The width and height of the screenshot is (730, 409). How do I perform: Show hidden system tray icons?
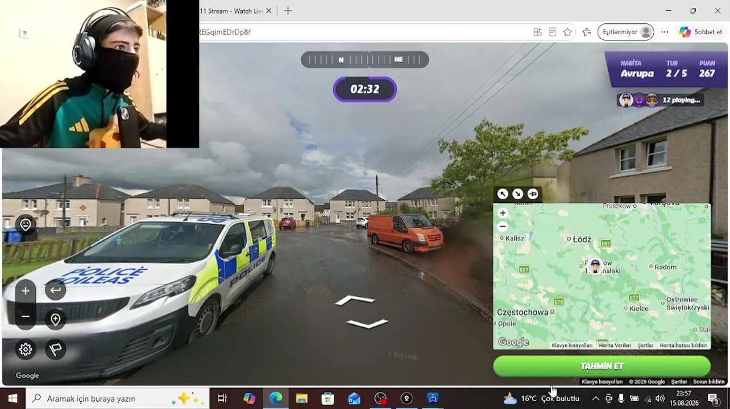click(595, 398)
